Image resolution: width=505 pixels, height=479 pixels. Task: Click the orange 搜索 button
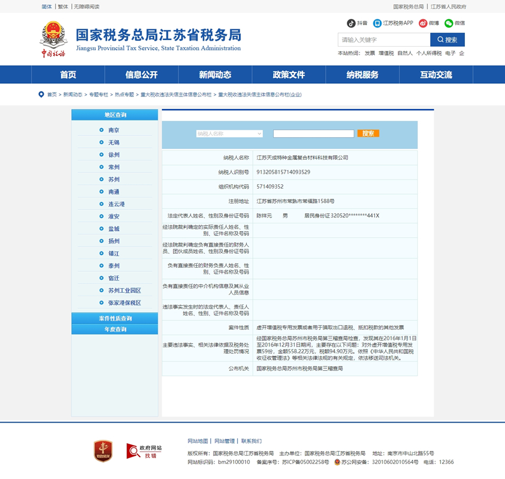(368, 134)
